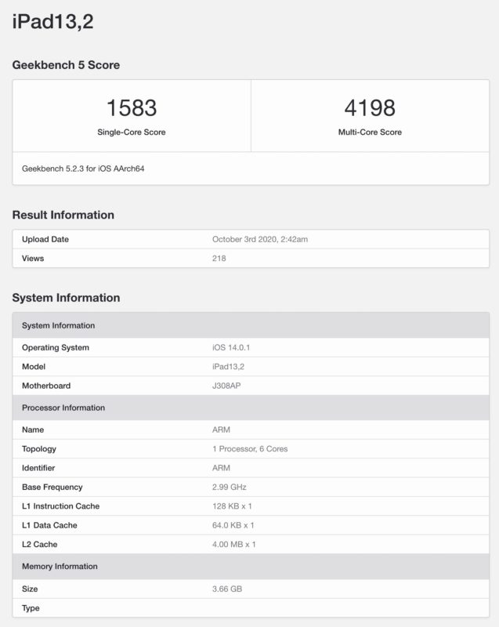499x627 pixels.
Task: Select the iPad13,2 model value in table
Action: pos(228,367)
